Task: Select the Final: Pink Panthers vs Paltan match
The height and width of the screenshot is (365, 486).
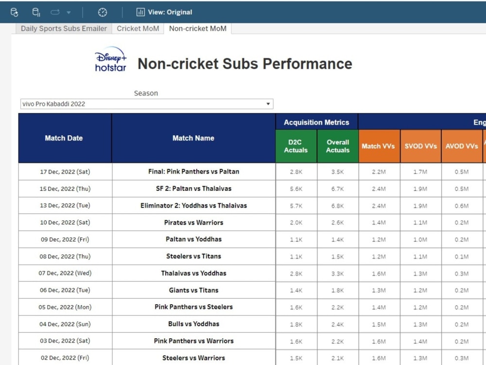Action: tap(193, 171)
